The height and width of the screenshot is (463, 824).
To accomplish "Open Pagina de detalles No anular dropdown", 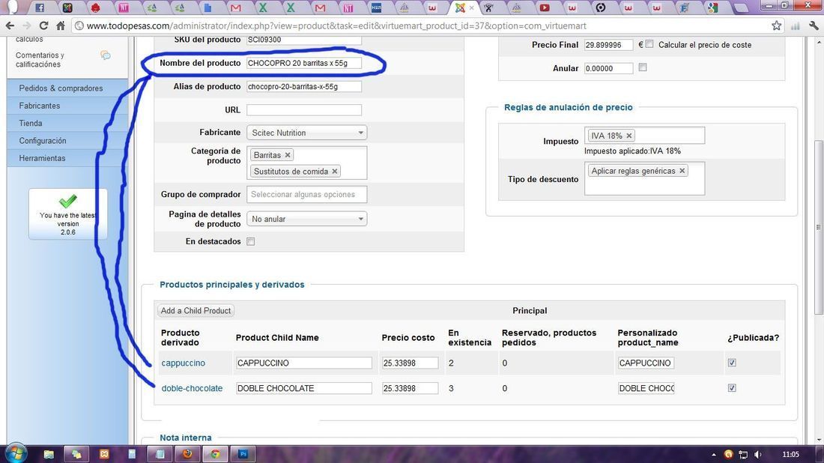I will [x=307, y=219].
